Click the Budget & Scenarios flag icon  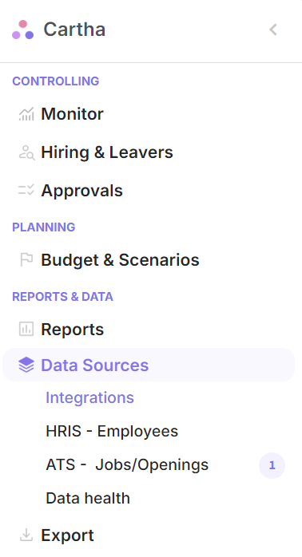coord(26,259)
